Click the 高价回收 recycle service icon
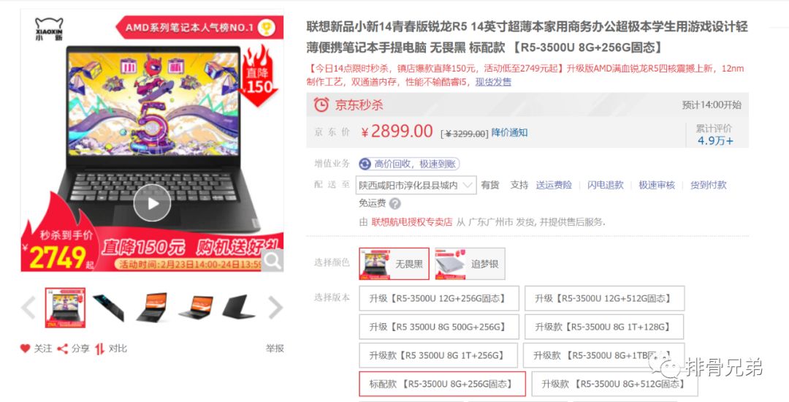Image resolution: width=789 pixels, height=402 pixels. coord(365,164)
